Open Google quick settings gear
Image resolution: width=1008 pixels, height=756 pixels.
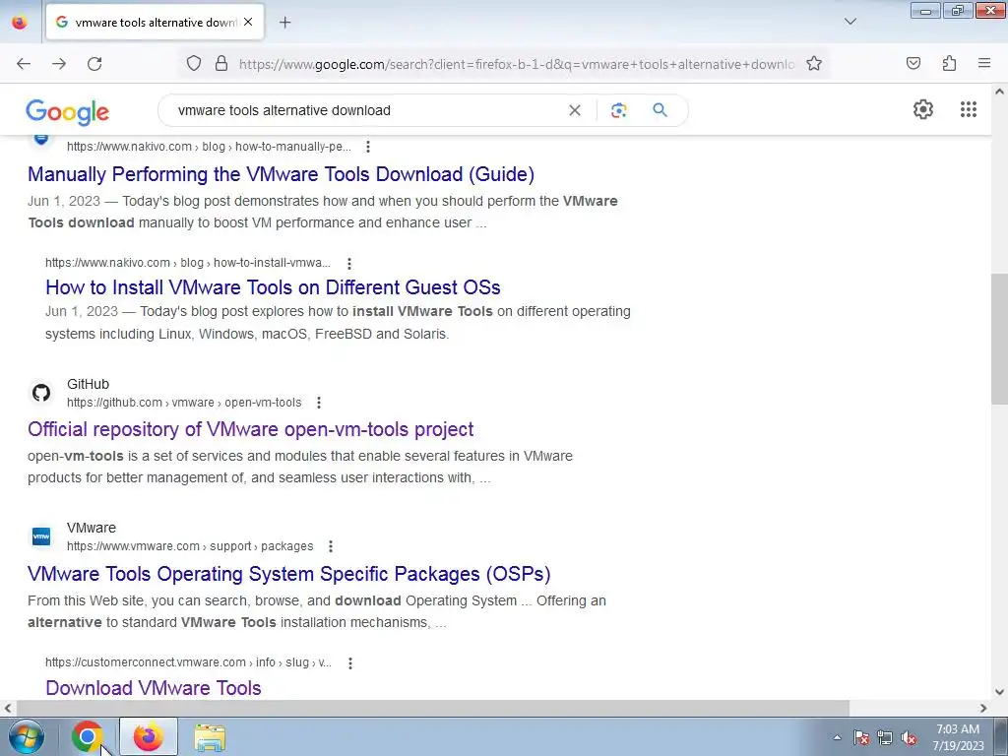coord(923,109)
